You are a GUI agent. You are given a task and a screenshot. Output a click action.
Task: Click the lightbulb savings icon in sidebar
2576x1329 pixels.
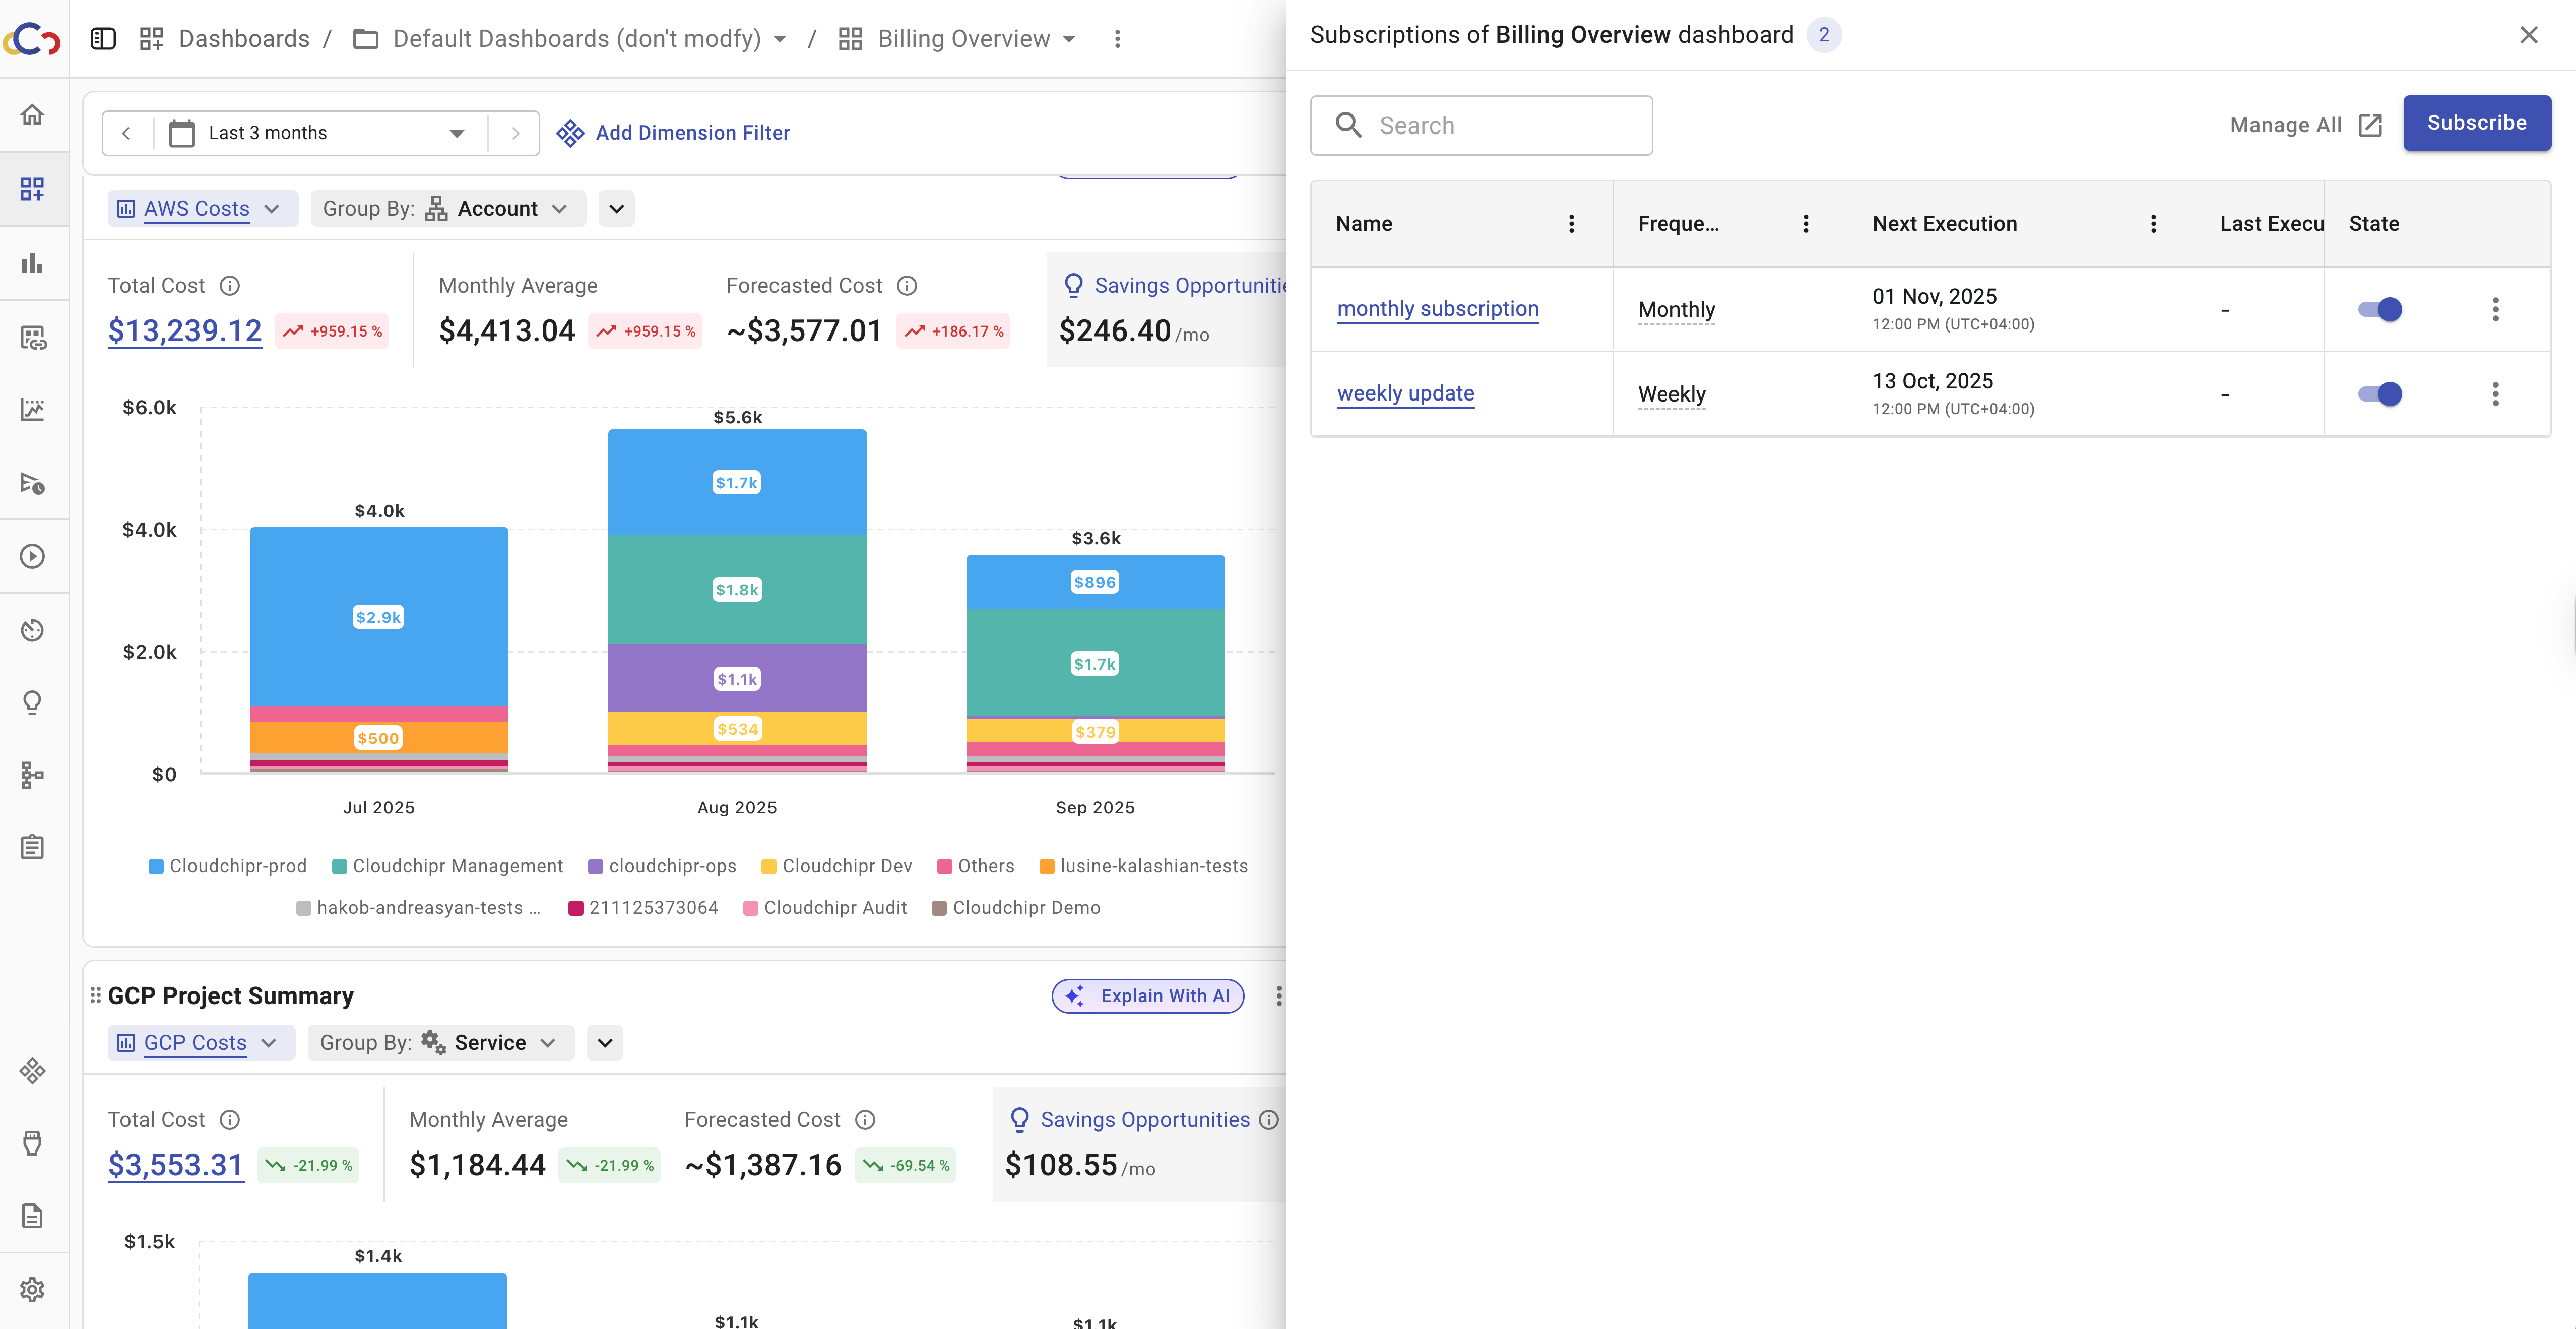coord(32,703)
